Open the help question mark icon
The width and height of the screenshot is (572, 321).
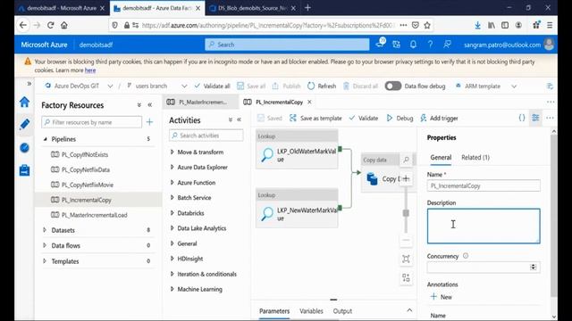(430, 45)
